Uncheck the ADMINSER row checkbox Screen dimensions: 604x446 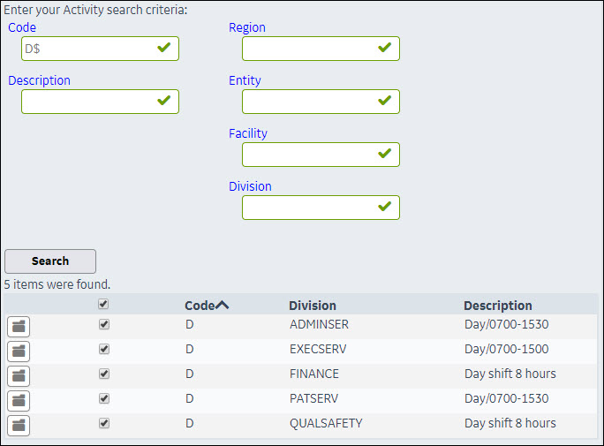pyautogui.click(x=104, y=325)
